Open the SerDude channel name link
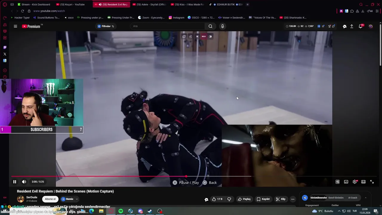This screenshot has width=382, height=215. pyautogui.click(x=32, y=197)
